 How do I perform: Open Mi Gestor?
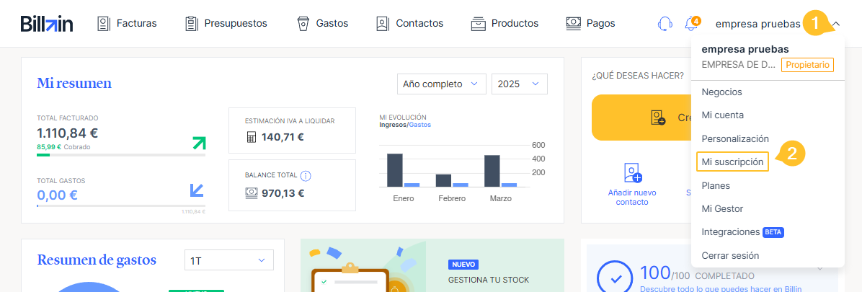point(722,209)
